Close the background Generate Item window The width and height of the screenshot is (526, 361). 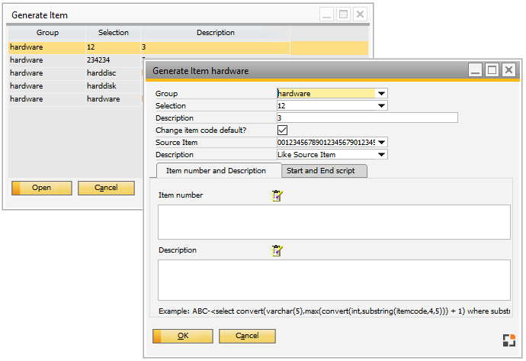click(x=360, y=15)
